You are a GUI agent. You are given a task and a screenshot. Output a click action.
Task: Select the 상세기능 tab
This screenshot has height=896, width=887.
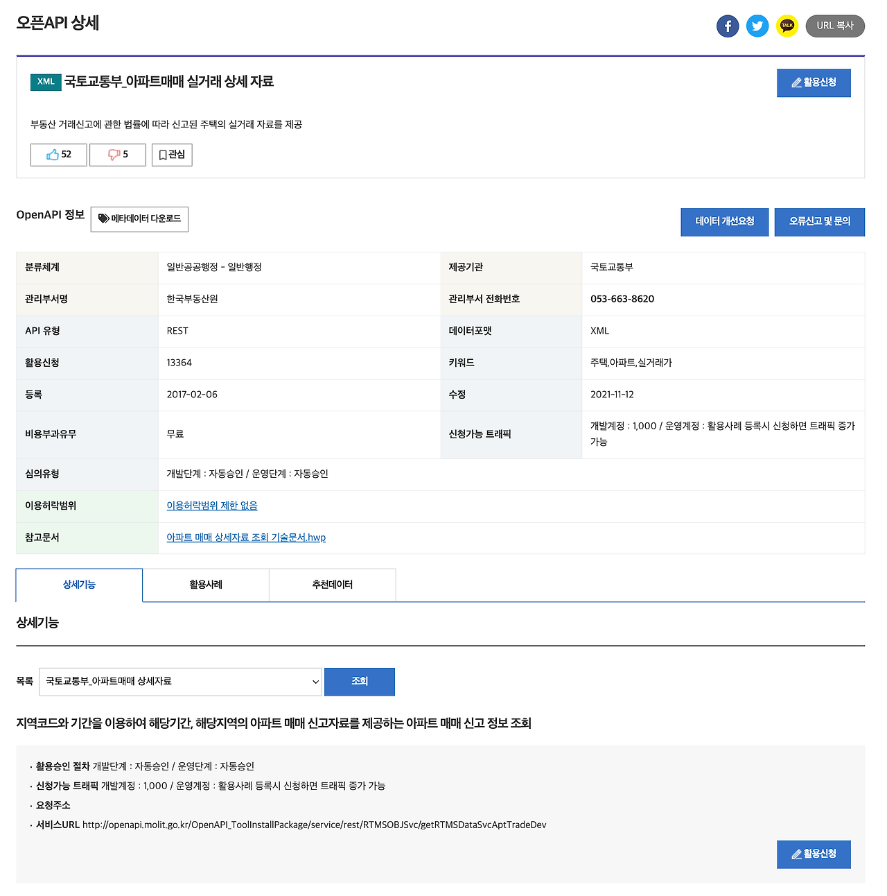79,585
